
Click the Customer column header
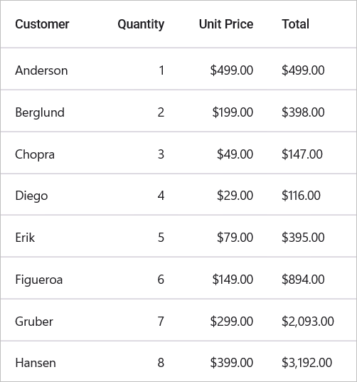click(x=42, y=24)
